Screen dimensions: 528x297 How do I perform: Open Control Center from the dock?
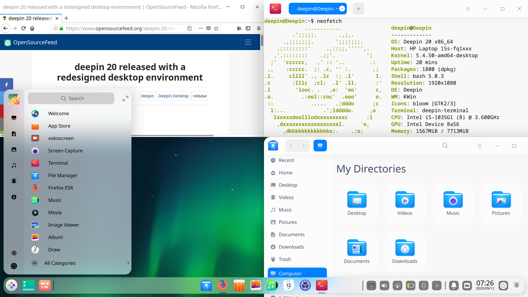(x=305, y=285)
